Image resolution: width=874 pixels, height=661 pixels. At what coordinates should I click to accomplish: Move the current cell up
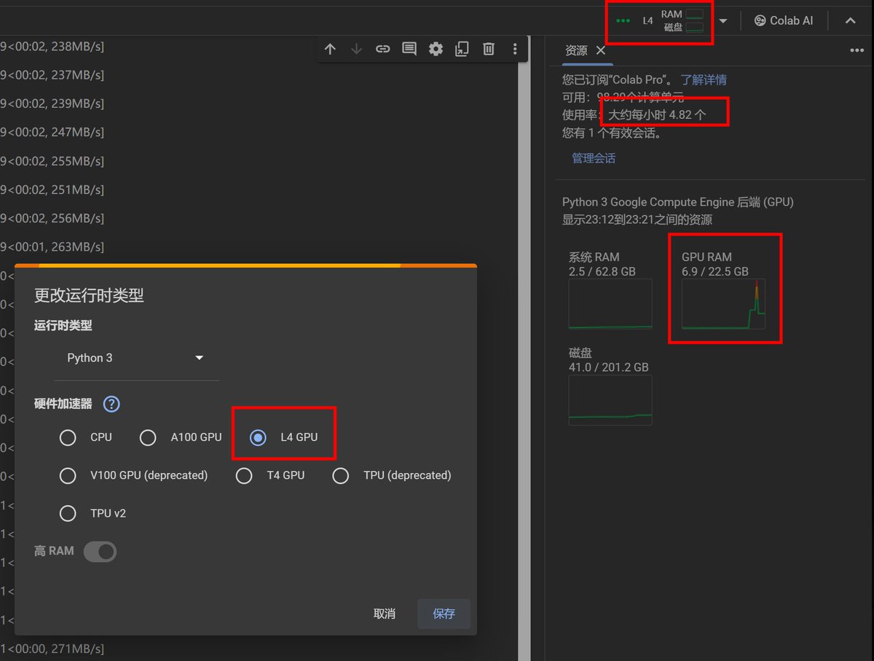click(330, 49)
